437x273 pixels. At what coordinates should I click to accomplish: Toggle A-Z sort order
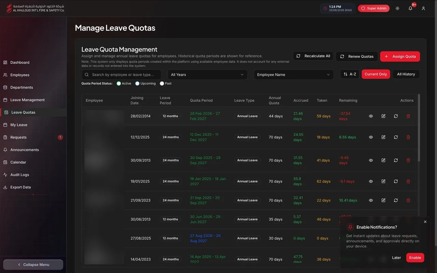click(350, 74)
